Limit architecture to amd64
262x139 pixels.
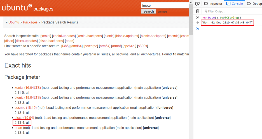(76, 46)
